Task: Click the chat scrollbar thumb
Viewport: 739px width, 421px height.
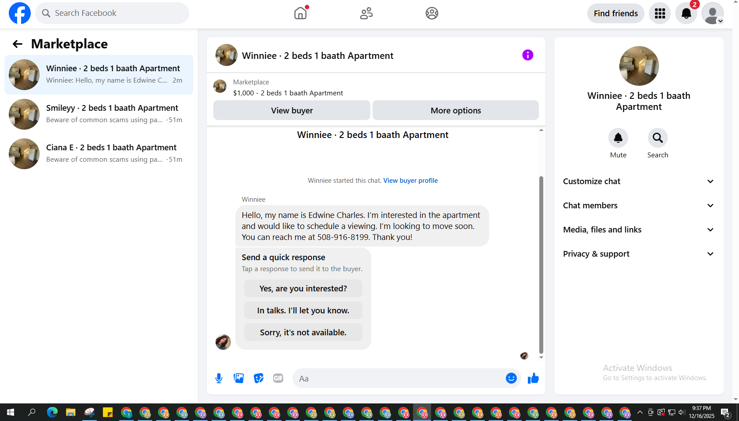Action: 541,265
